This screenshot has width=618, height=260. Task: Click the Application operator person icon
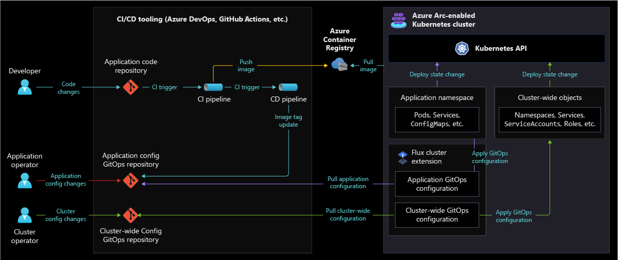click(25, 180)
